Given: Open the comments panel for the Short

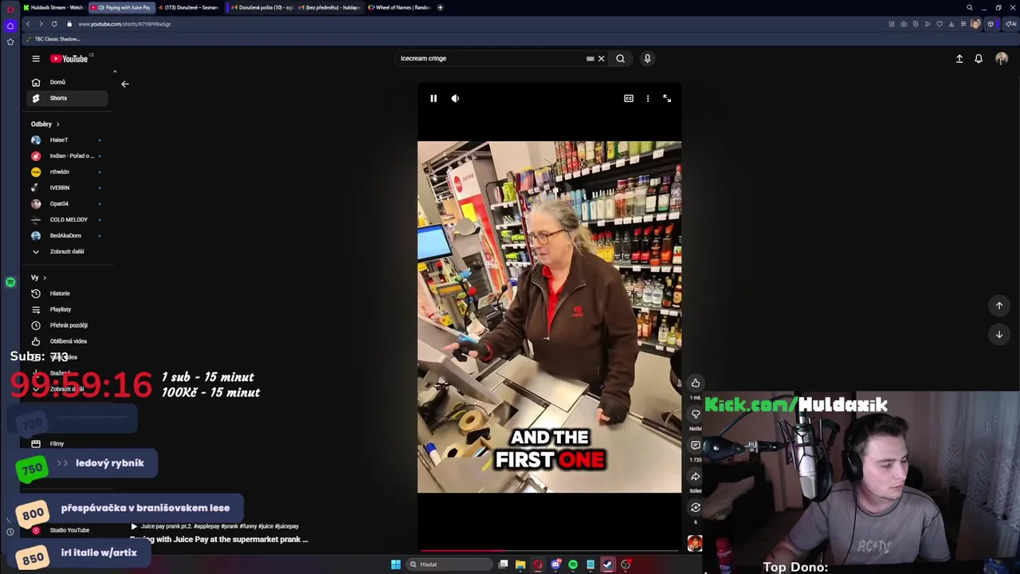Looking at the screenshot, I should [x=696, y=445].
